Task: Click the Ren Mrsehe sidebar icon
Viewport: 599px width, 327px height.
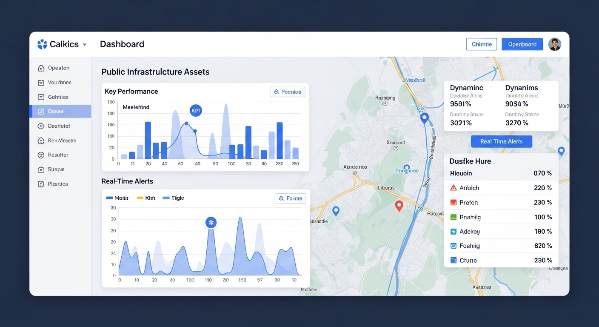Action: (x=41, y=141)
